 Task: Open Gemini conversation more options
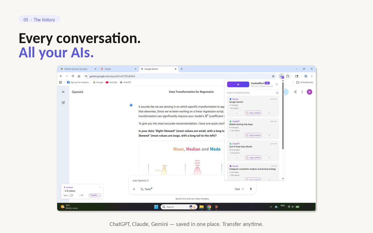click(302, 92)
